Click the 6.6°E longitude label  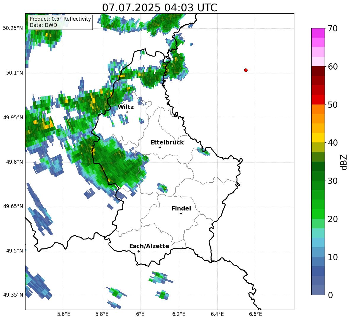(x=256, y=314)
